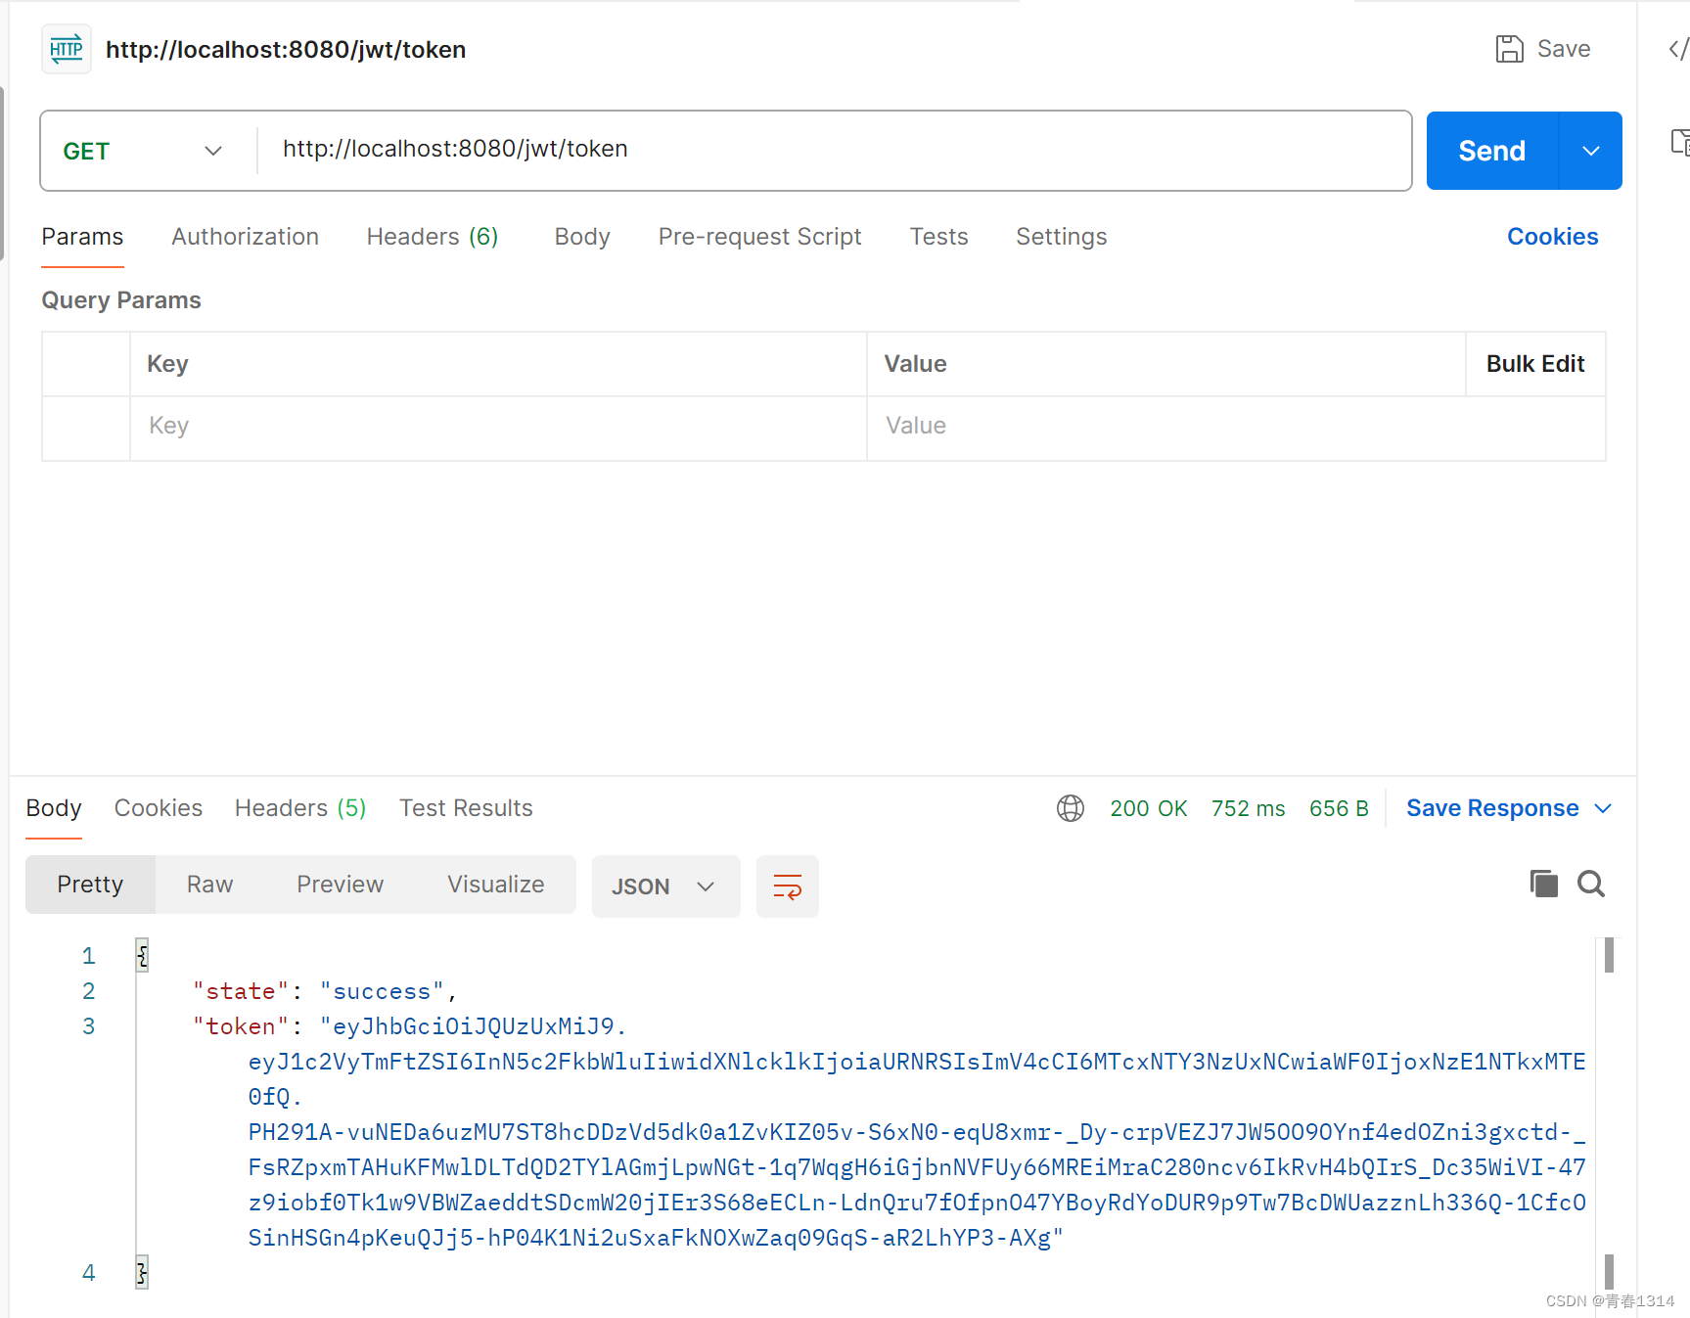Select the Raw view
The image size is (1690, 1318).
(x=210, y=885)
